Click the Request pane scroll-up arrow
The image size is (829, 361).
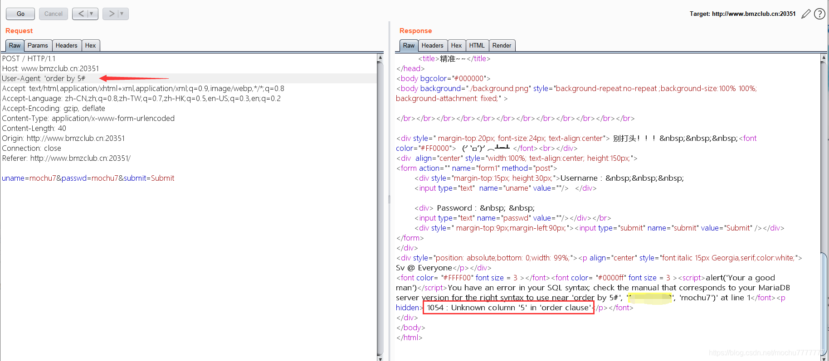(380, 58)
